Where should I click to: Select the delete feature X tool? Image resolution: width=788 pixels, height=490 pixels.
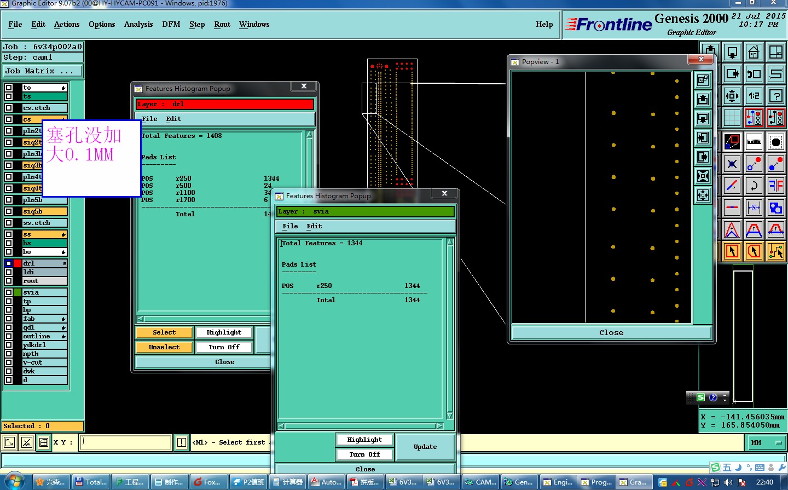[x=732, y=164]
